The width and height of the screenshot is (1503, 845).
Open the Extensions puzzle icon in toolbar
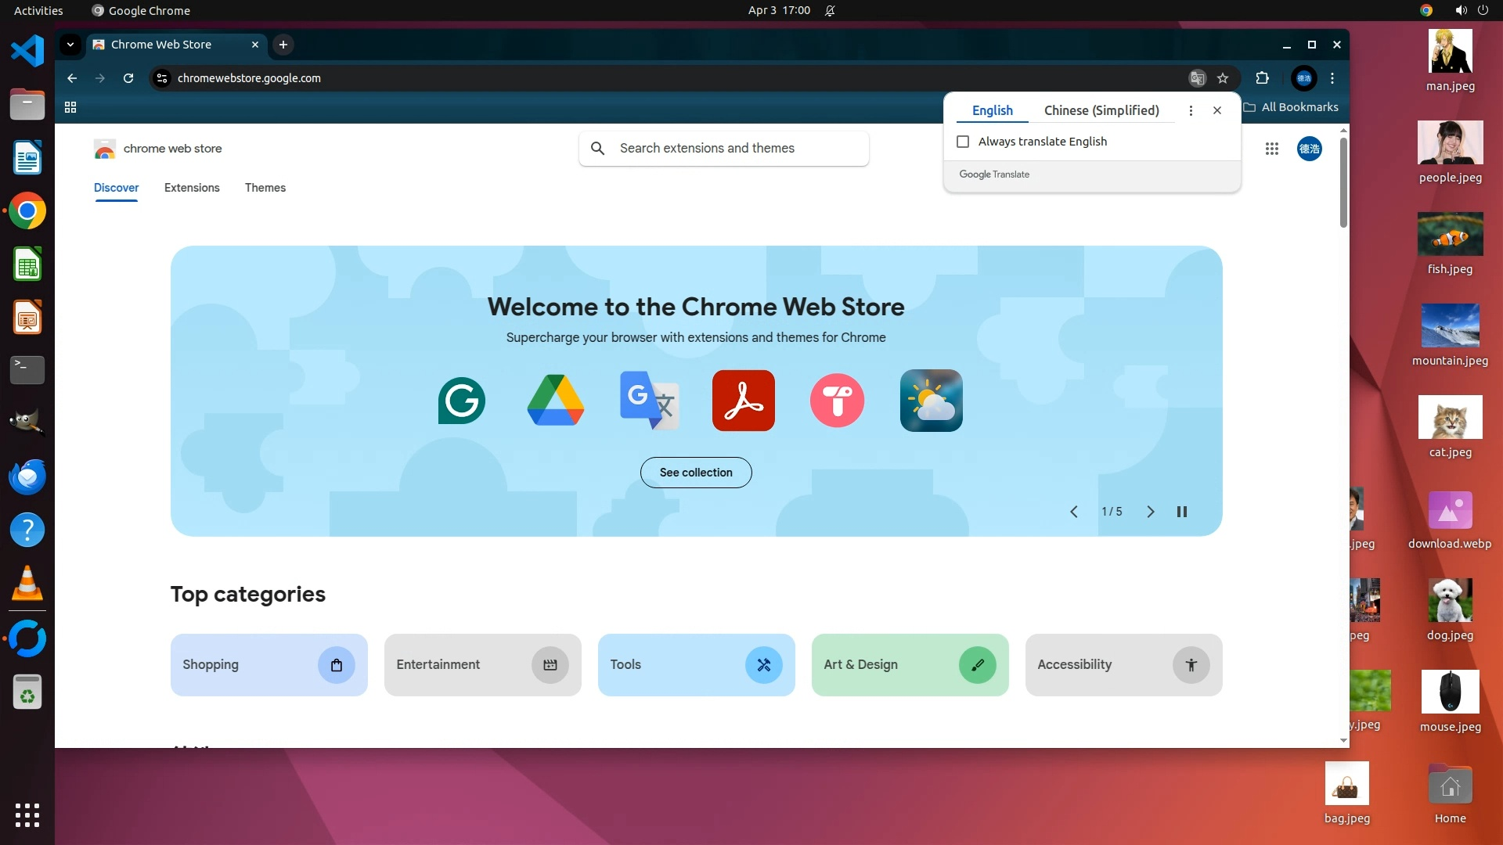1262,78
